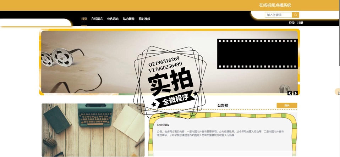This screenshot has height=157, width=340.
Task: Click the 在线视频点播系统 site title
Action: coord(275,5)
